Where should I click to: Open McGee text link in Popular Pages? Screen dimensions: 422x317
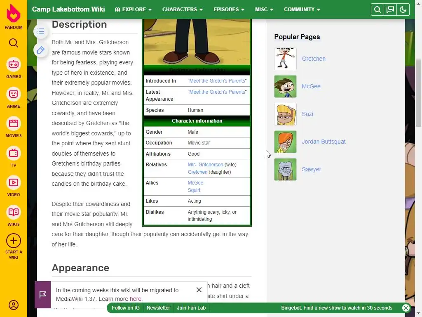pos(311,86)
